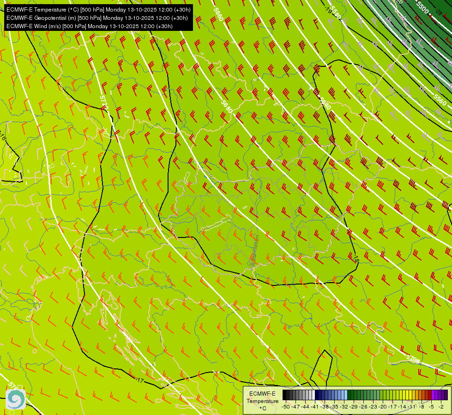Click the 5560 geopotential contour label

pos(440,99)
